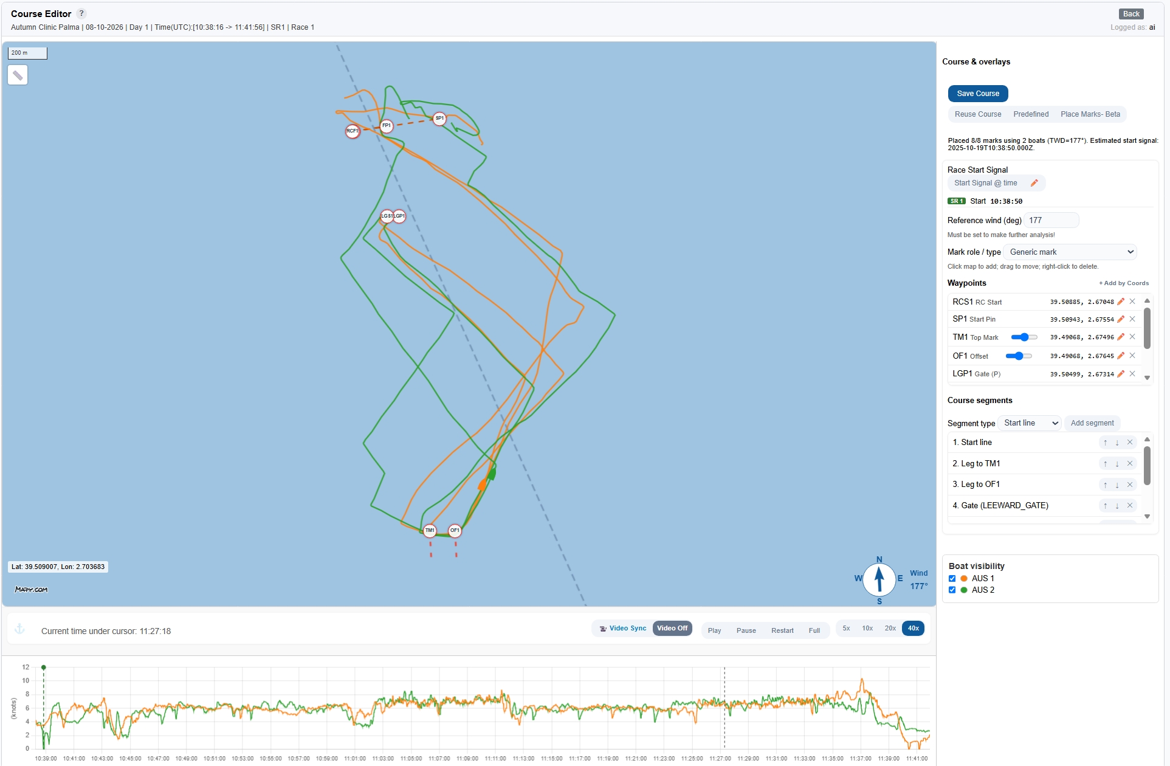This screenshot has width=1170, height=766.
Task: Switch the Video Off toggle
Action: (672, 629)
